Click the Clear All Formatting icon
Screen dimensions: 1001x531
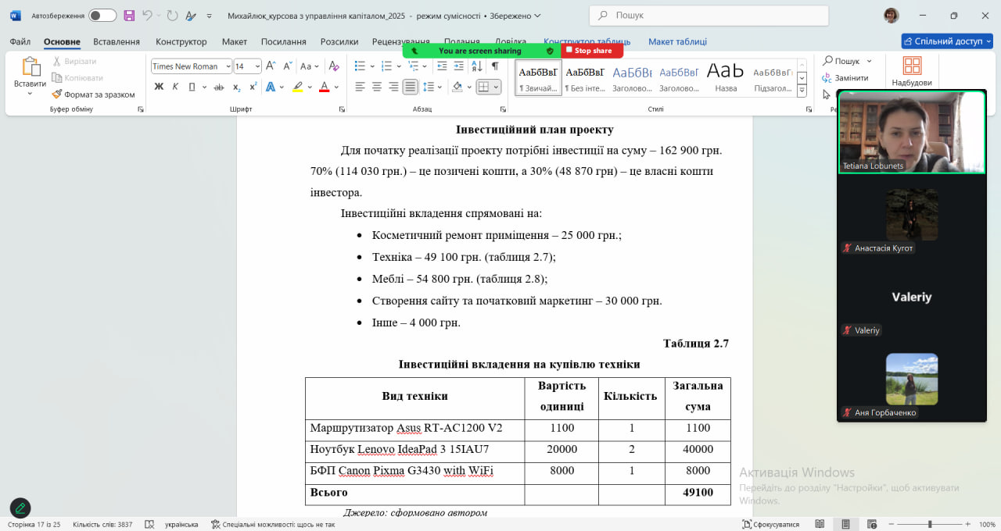pos(334,66)
